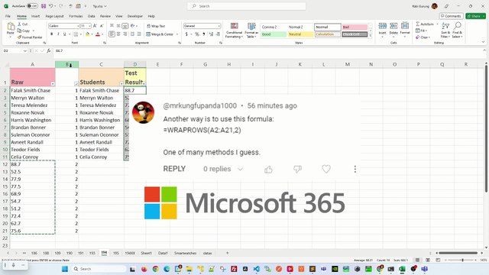Click the Comments button

click(451, 16)
